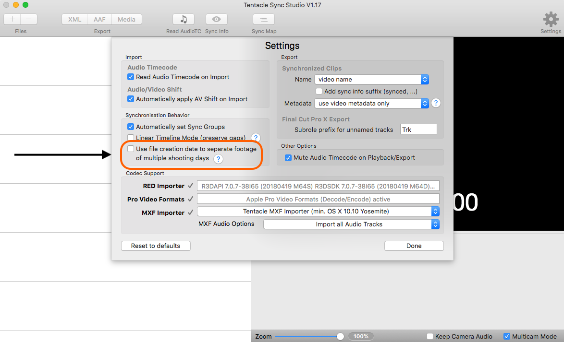Click the Pro Video Formats status field
This screenshot has height=342, width=564.
click(319, 199)
